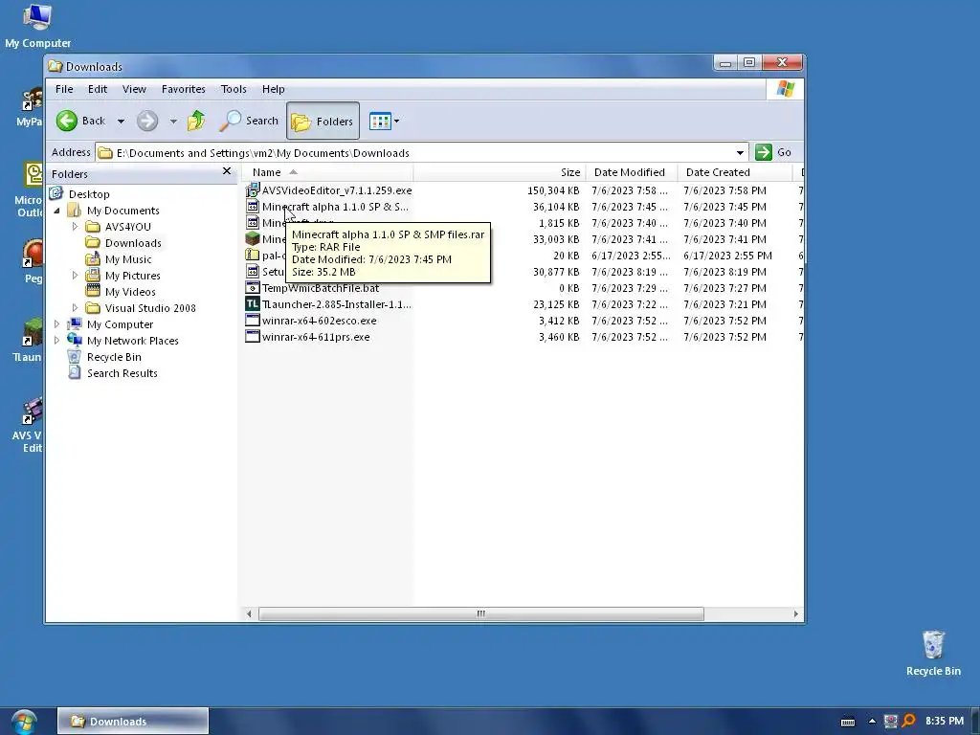Screen dimensions: 980x735
Task: Select My Documents in the folder tree
Action: tap(123, 211)
